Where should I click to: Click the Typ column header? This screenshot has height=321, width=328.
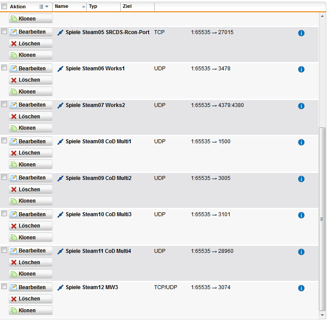104,7
